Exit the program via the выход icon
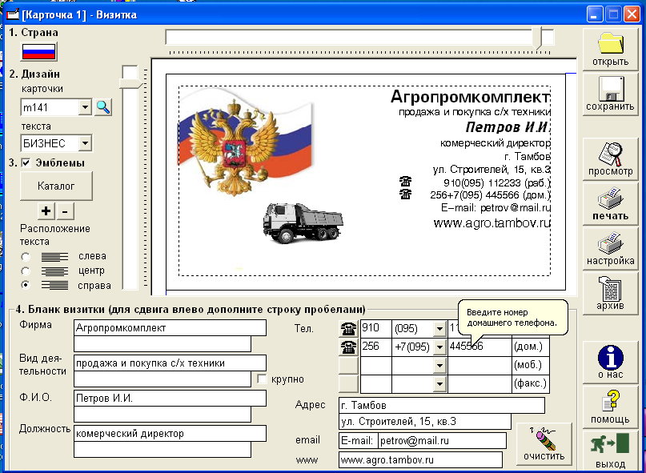 610,450
